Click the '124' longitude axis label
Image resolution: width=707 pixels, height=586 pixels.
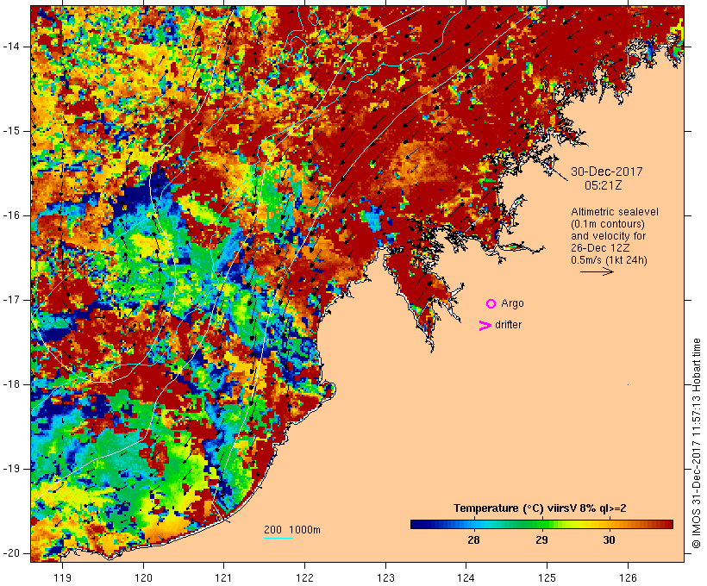point(466,577)
